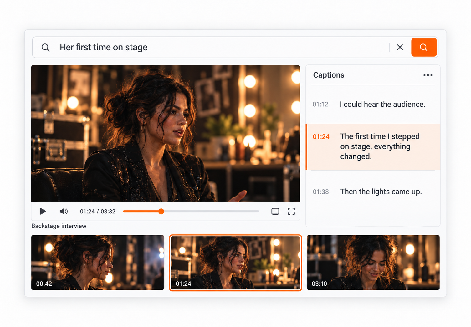Mute the video volume speaker icon
471x327 pixels.
coord(64,212)
